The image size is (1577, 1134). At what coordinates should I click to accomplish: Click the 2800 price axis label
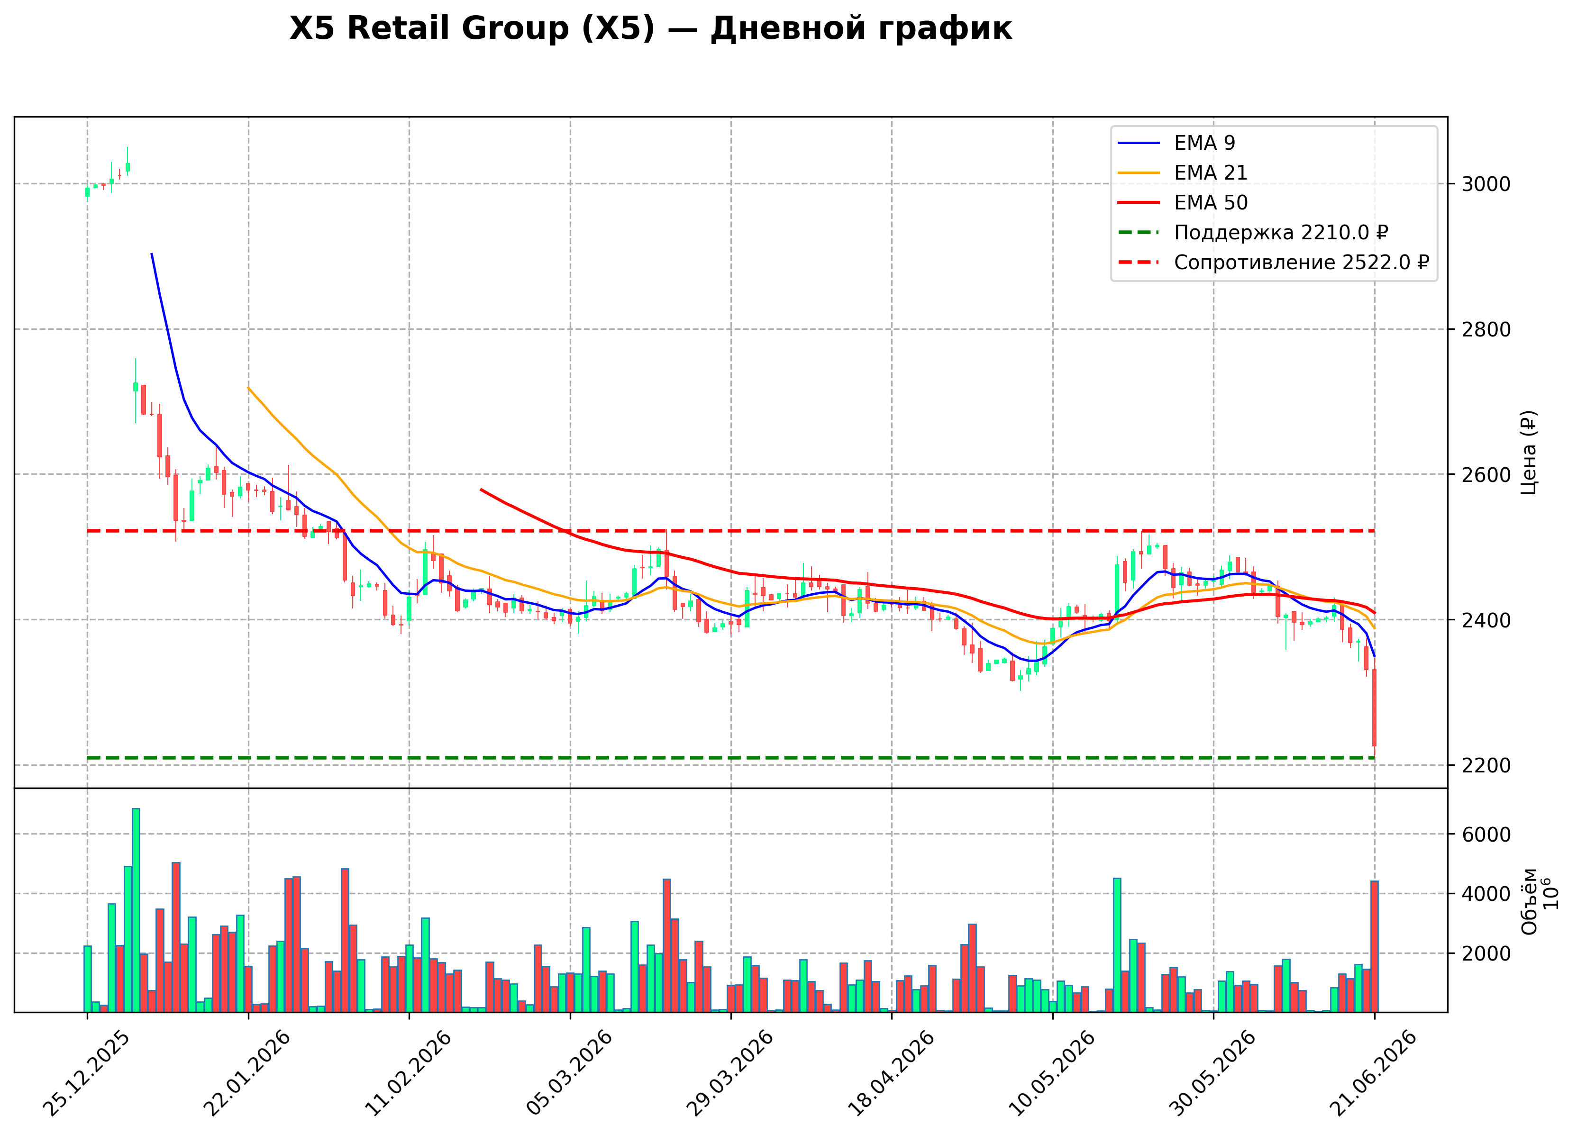pyautogui.click(x=1486, y=329)
